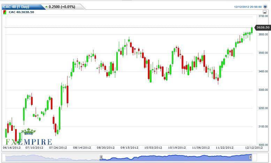Select the CAC 40 (1 Day) tab

20,7
